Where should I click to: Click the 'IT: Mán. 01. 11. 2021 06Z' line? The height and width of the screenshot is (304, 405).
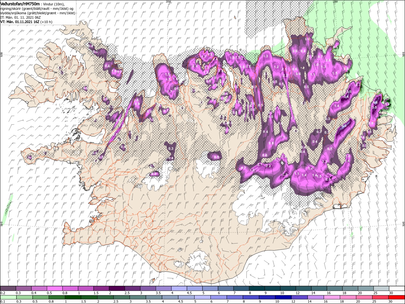(21, 17)
